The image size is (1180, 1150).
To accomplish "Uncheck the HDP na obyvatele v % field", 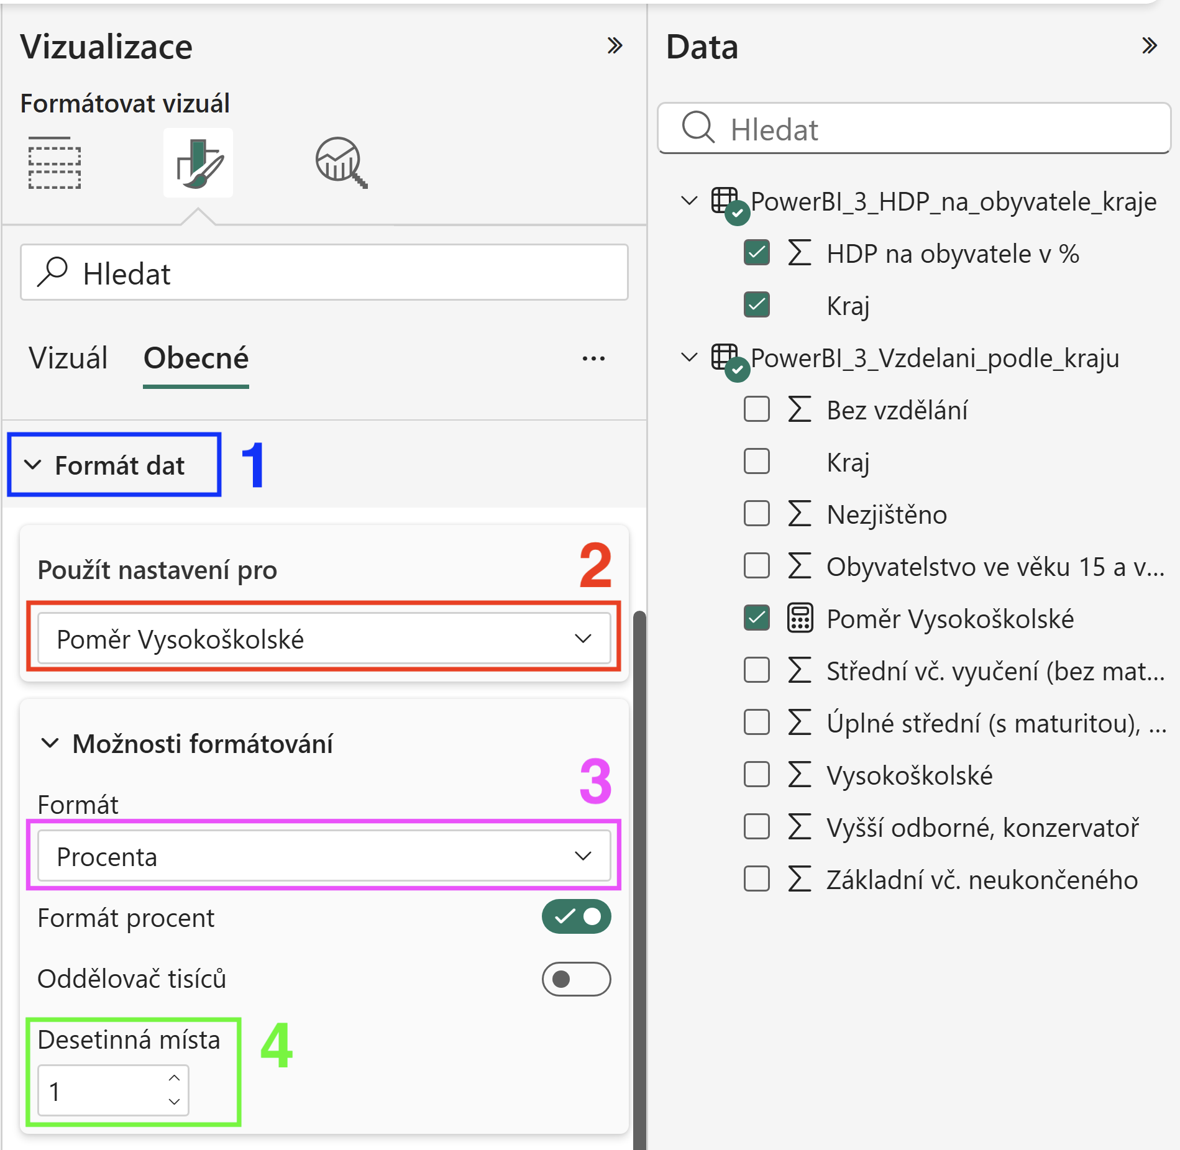I will click(757, 253).
